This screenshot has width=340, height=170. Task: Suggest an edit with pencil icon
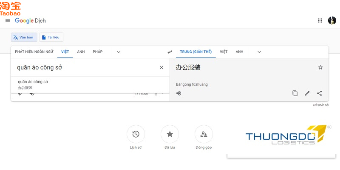[x=307, y=93]
